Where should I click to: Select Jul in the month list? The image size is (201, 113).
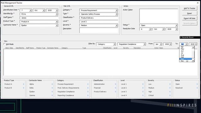(186, 53)
